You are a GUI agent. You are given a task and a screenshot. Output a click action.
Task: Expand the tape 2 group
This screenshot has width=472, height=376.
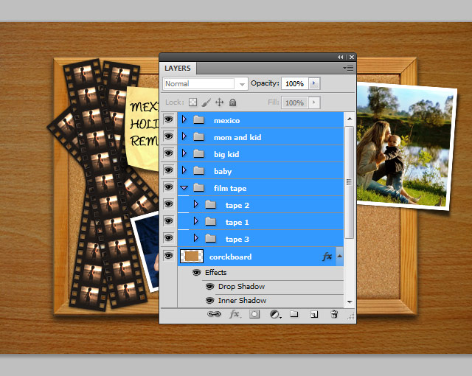[x=196, y=204]
